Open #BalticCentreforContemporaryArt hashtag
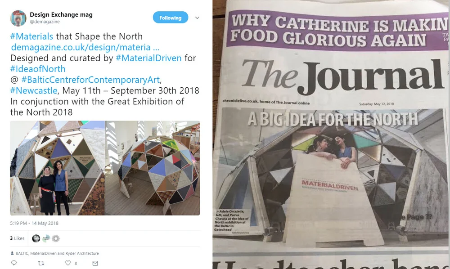Viewport: 450px width, 269px height. point(90,80)
